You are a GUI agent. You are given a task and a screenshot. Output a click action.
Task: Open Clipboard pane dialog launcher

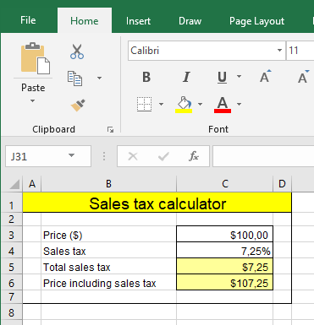coord(110,129)
